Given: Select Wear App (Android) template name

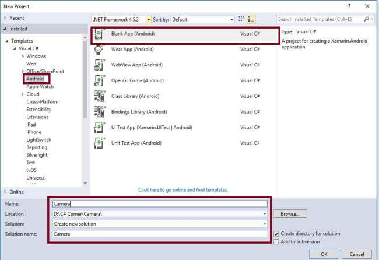Looking at the screenshot, I should click(x=132, y=50).
